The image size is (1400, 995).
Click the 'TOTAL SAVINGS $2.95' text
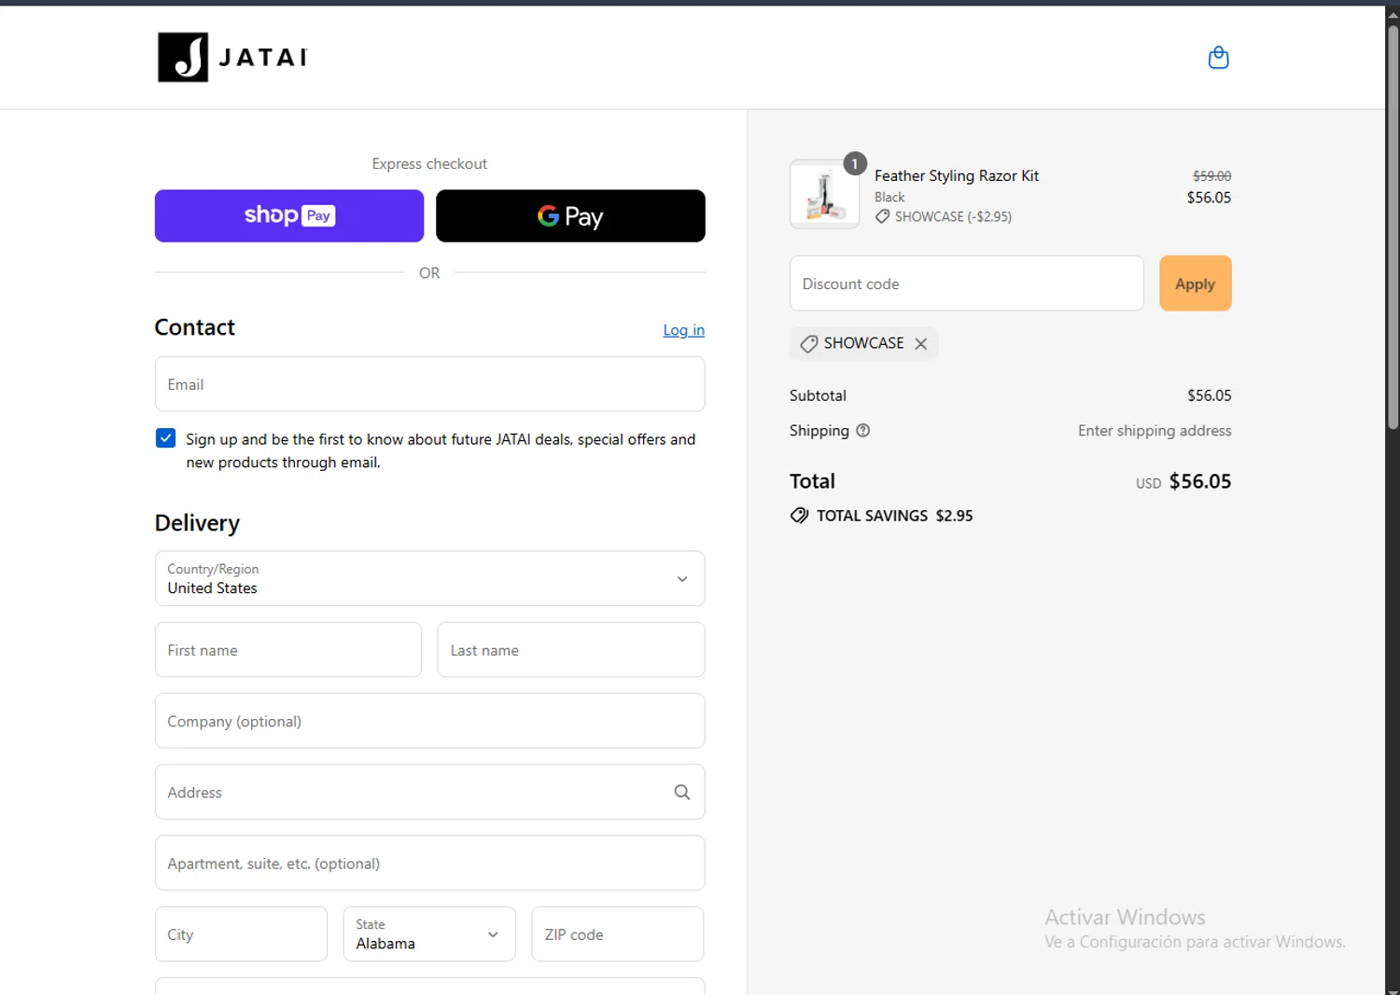coord(894,516)
